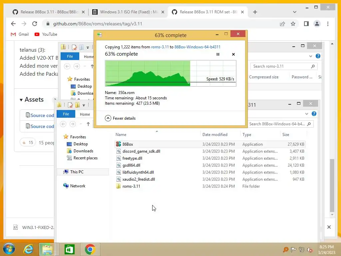Select xaudio2_9redist.dll file

210,179
